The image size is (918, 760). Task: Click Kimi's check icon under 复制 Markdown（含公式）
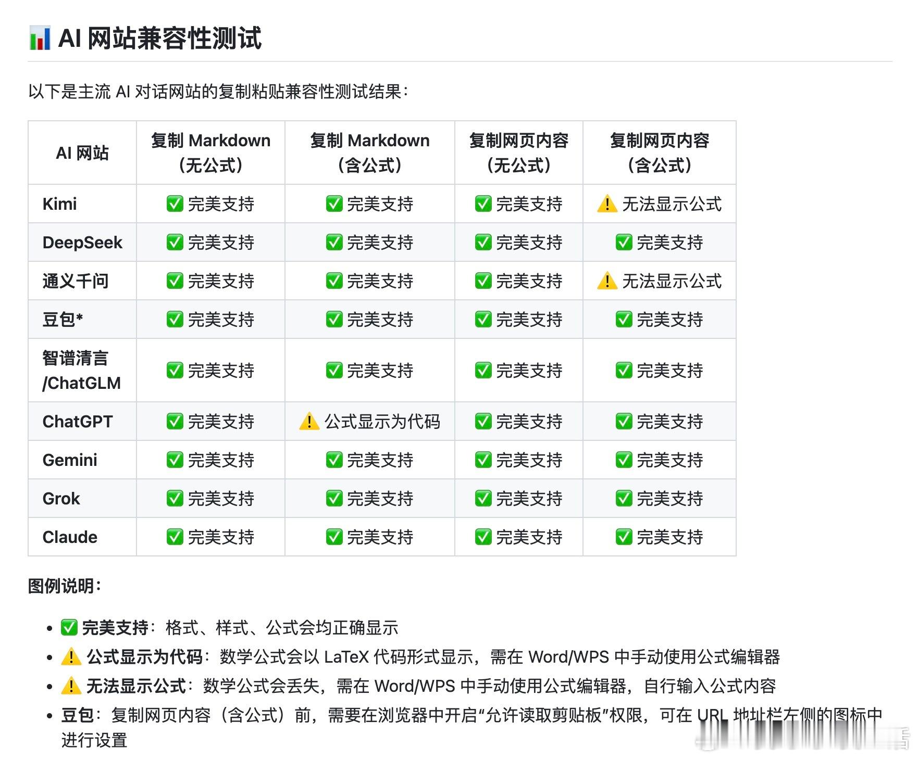[x=334, y=204]
